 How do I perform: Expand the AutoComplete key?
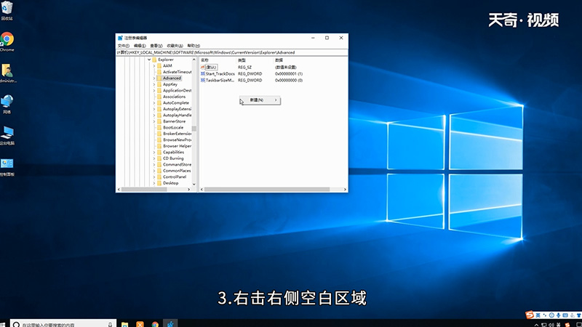pos(154,103)
